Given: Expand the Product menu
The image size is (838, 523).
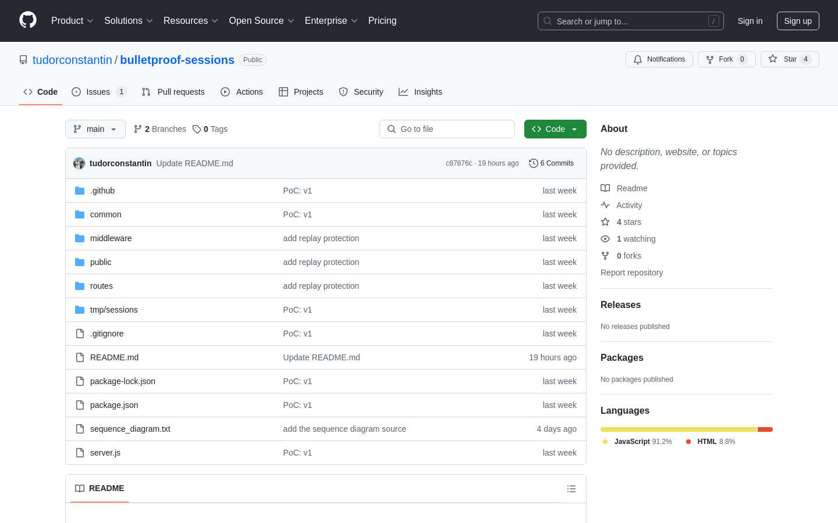Looking at the screenshot, I should click(x=72, y=20).
